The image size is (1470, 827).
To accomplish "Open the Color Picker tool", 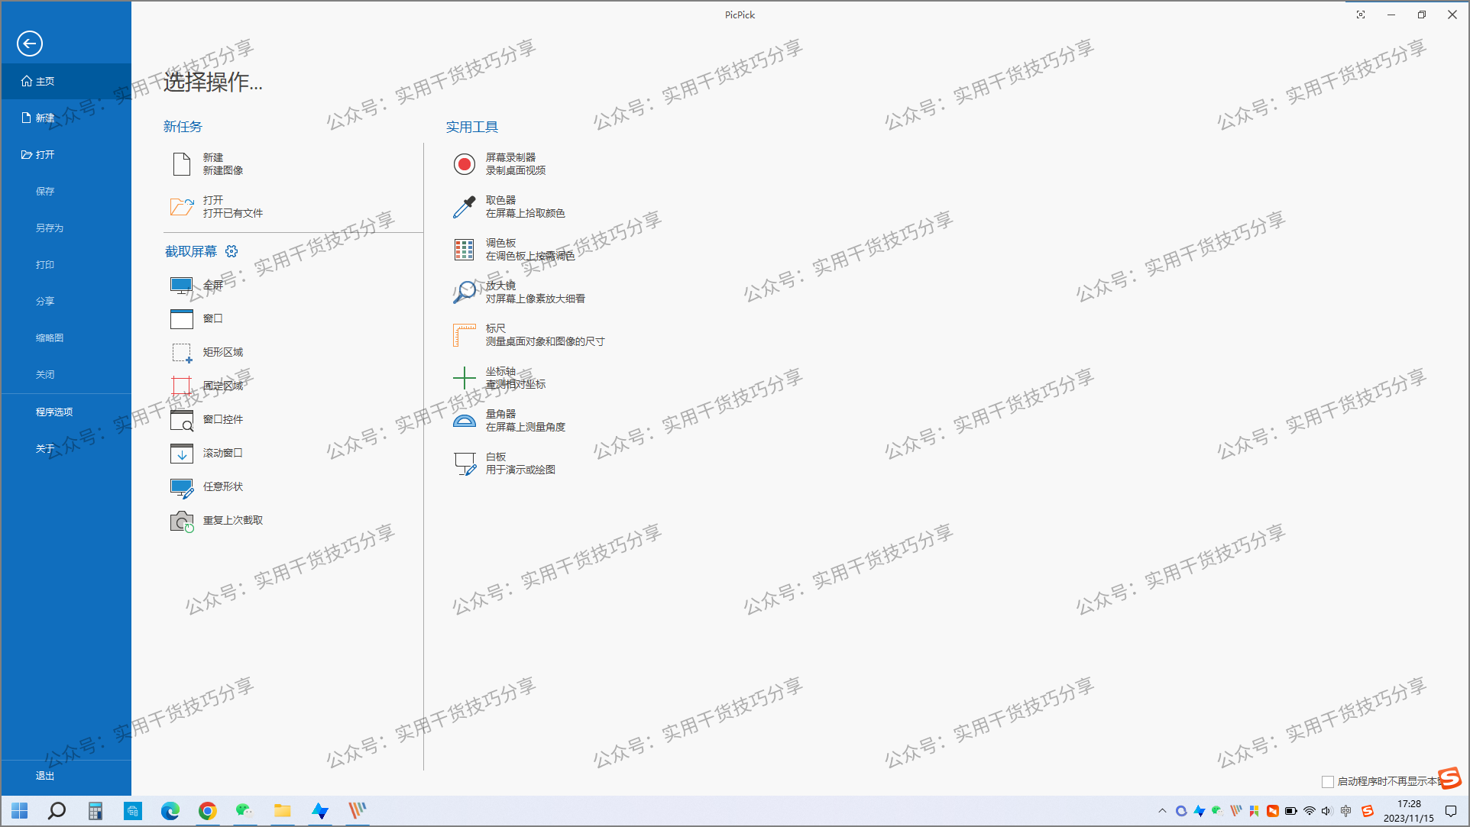I will pos(510,205).
